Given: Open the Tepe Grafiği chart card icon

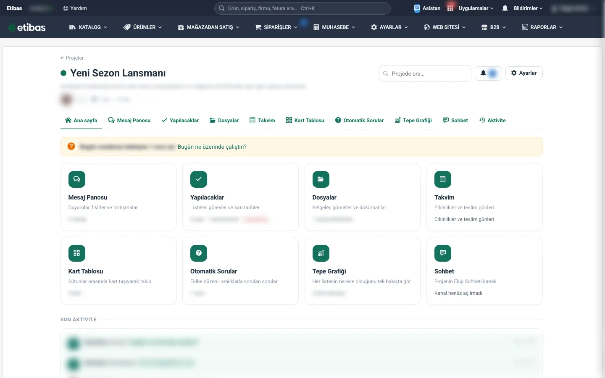Looking at the screenshot, I should pos(321,253).
